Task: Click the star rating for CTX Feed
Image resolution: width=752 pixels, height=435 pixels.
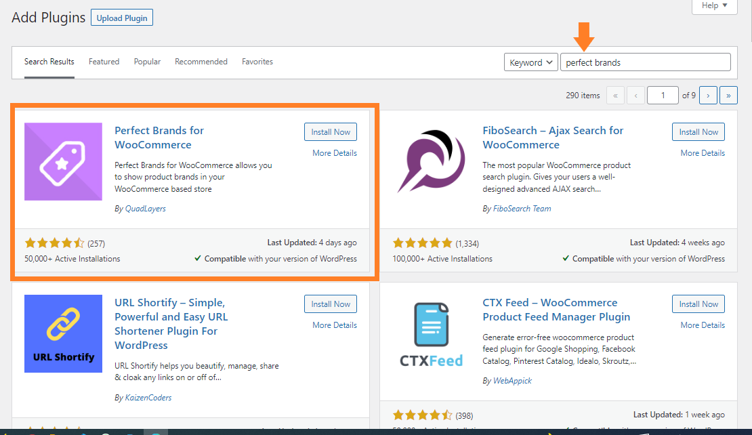Action: pos(423,415)
